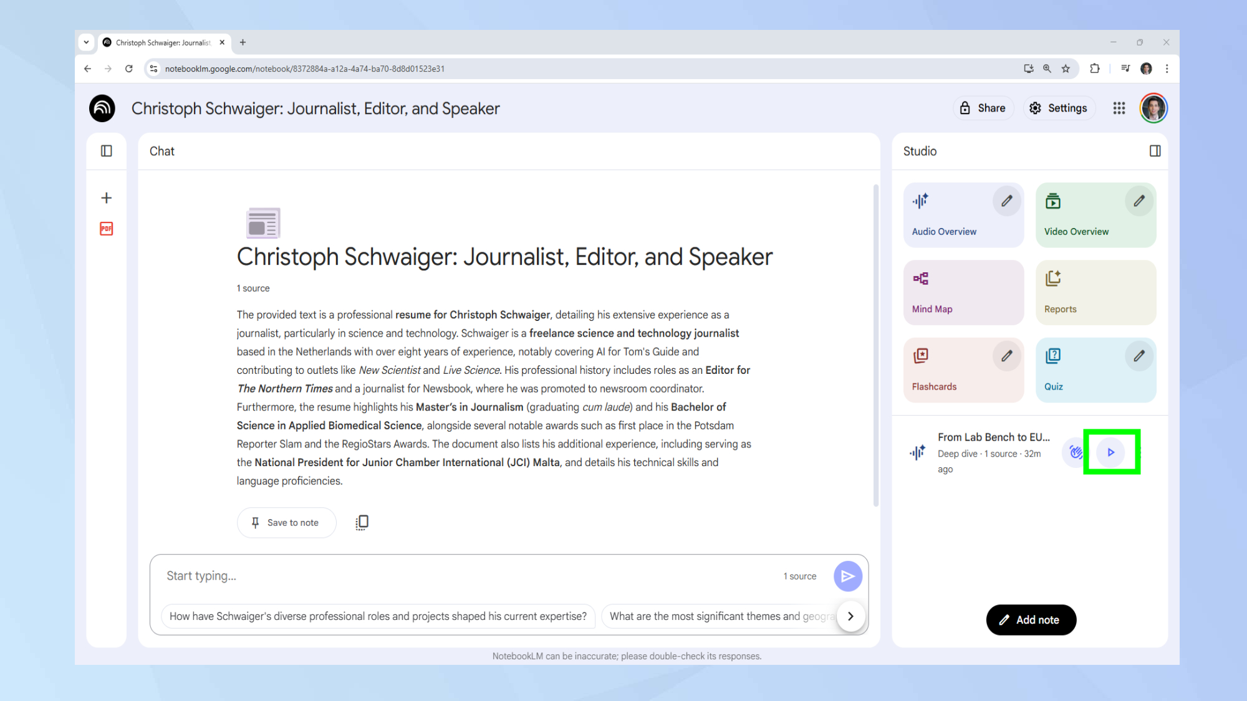Click the Share button
Viewport: 1247px width, 701px height.
click(983, 108)
